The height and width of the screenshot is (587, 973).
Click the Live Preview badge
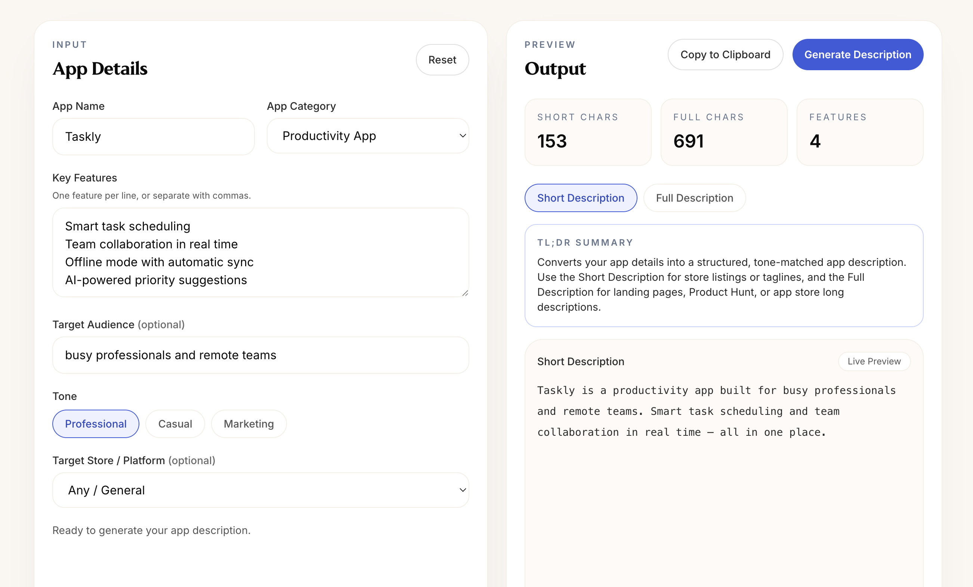click(874, 361)
